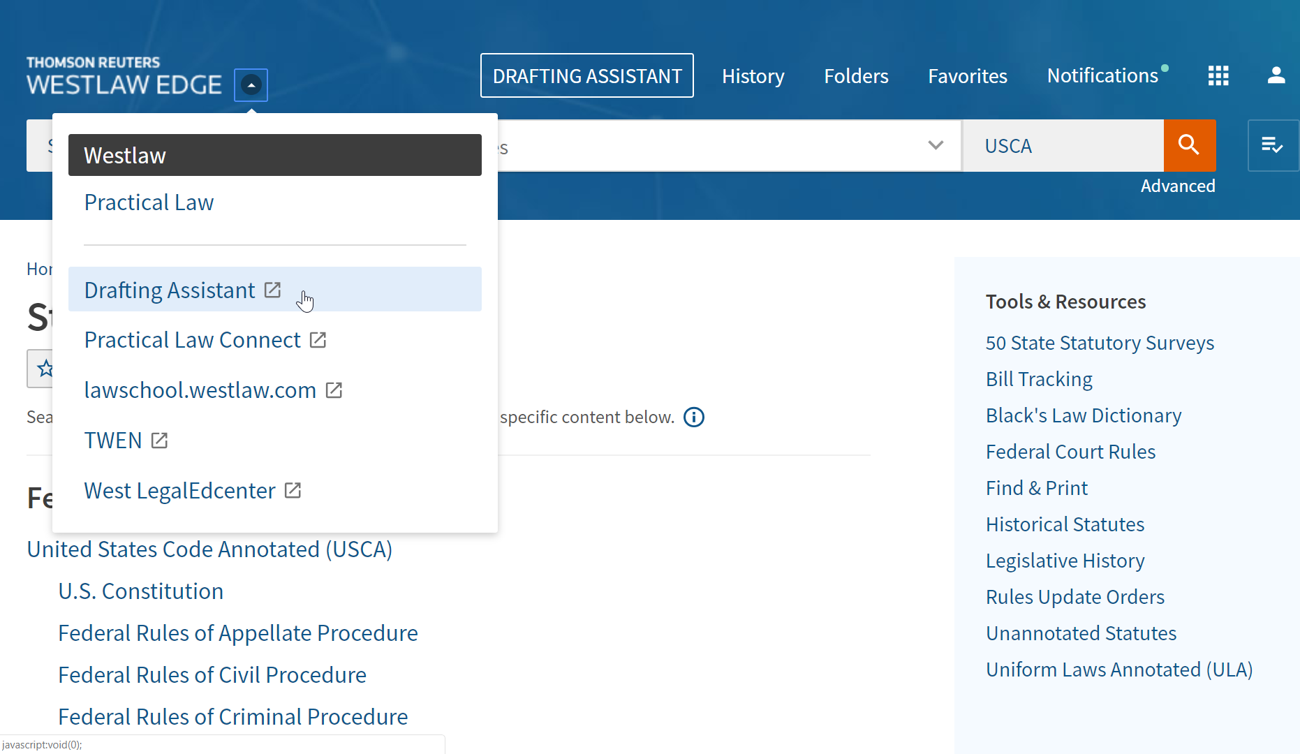Click external-link icon next to West LegalEdcenter

pos(293,491)
